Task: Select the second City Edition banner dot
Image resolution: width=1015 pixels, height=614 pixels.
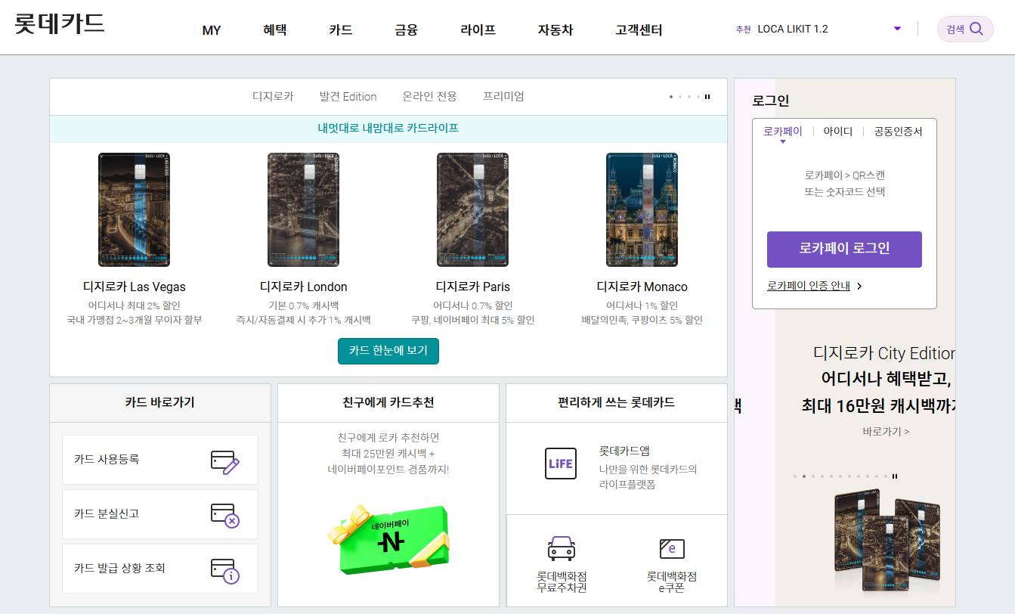Action: click(803, 476)
